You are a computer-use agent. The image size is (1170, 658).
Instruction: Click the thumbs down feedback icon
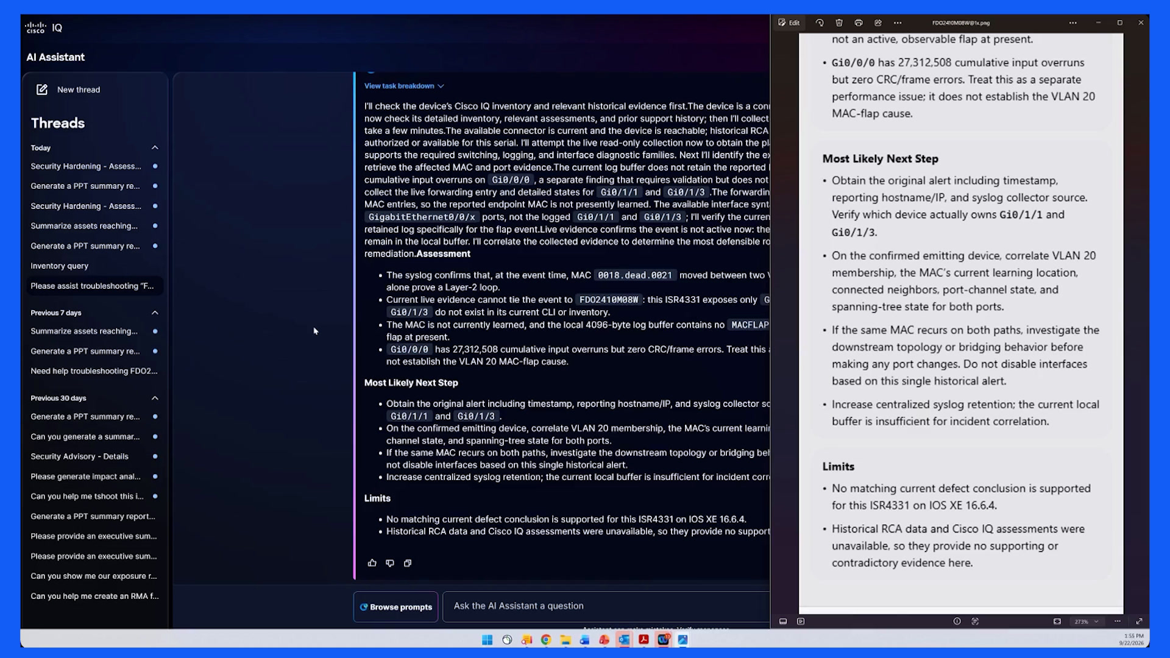point(390,563)
